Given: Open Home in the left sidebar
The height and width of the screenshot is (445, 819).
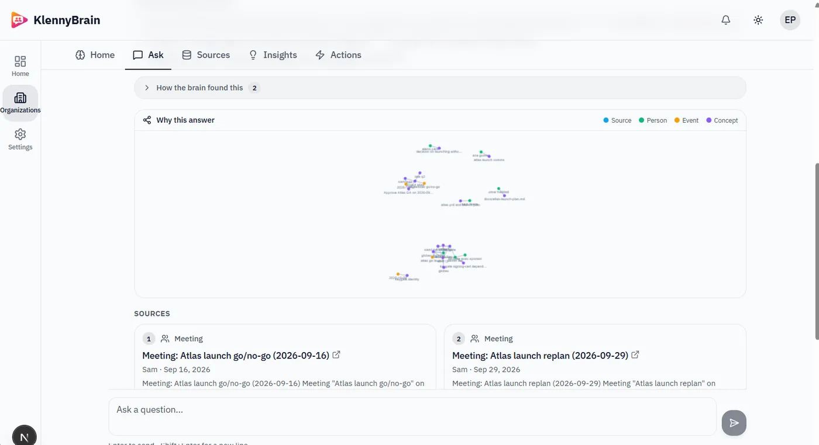Looking at the screenshot, I should [20, 66].
